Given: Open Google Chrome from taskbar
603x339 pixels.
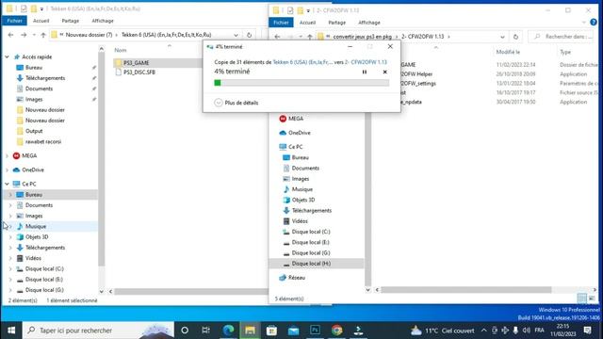Looking at the screenshot, I should point(337,331).
